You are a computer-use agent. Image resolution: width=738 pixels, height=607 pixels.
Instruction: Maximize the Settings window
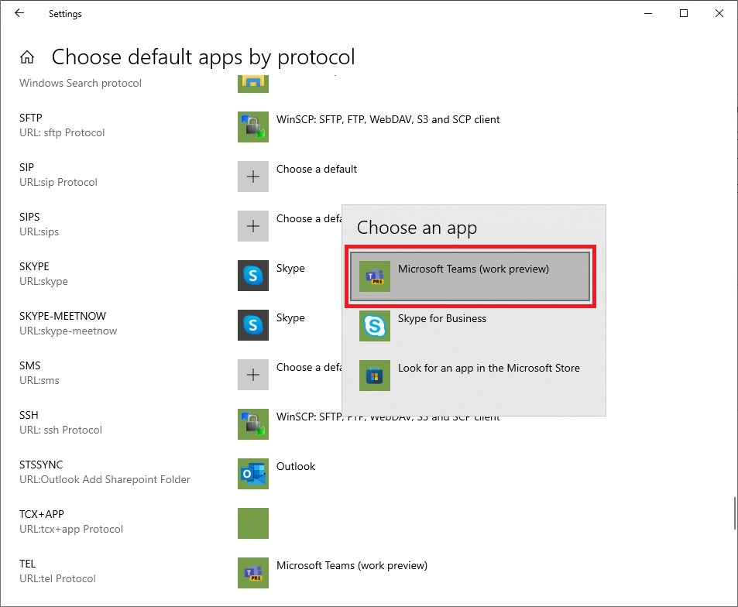coord(683,13)
